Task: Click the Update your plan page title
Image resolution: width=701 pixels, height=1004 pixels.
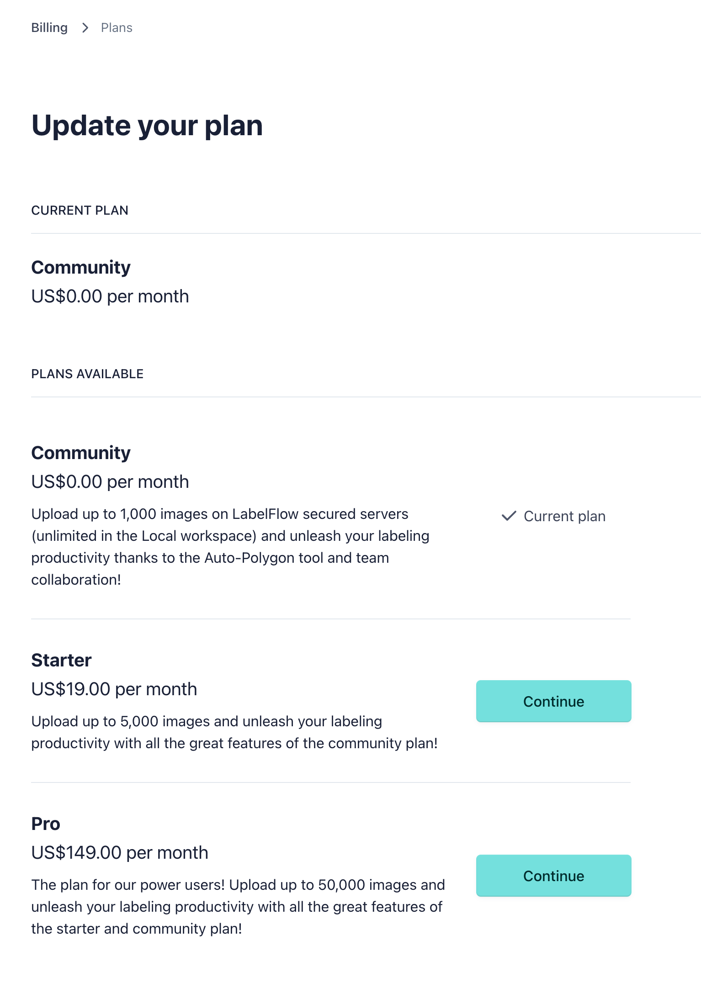Action: click(147, 126)
